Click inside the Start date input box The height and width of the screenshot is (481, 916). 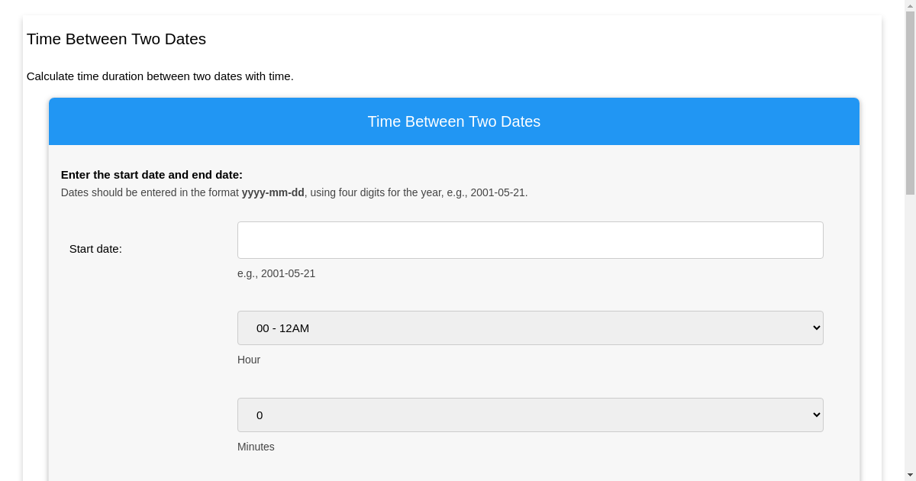tap(530, 240)
